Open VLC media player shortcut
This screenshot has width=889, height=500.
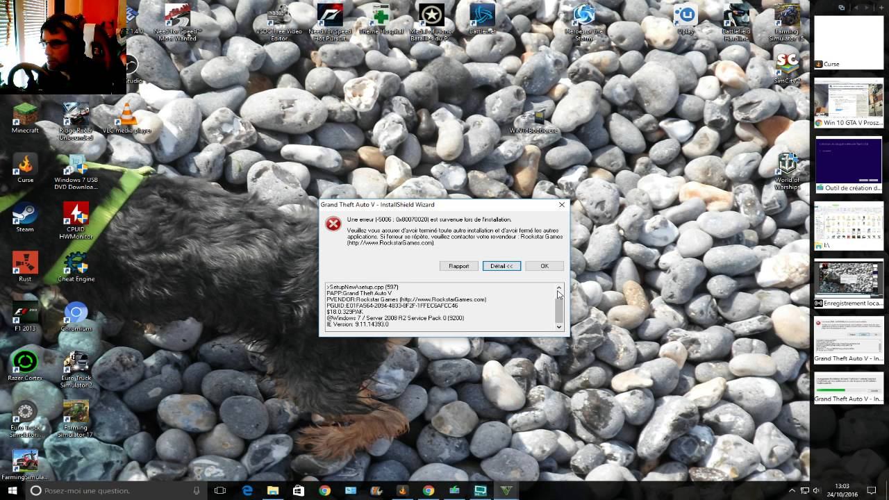pyautogui.click(x=126, y=118)
